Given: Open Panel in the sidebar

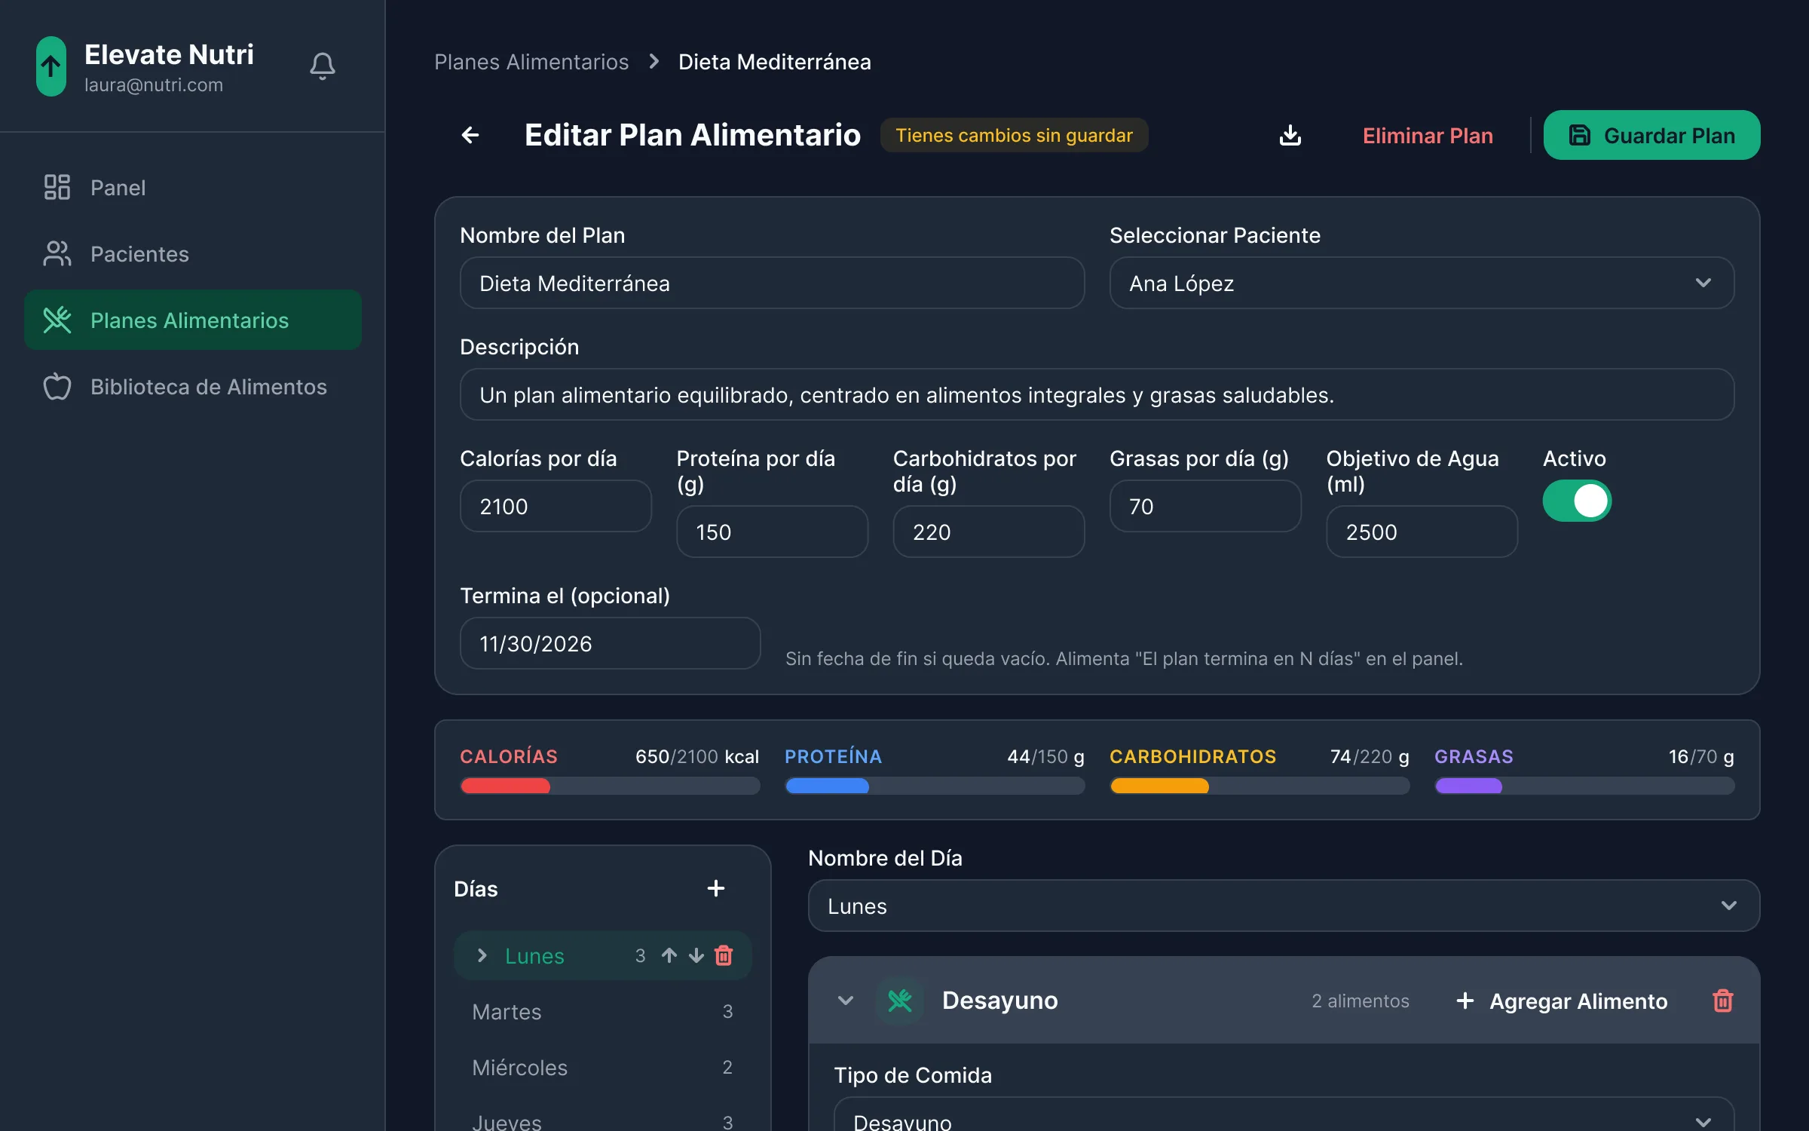Looking at the screenshot, I should pyautogui.click(x=193, y=188).
